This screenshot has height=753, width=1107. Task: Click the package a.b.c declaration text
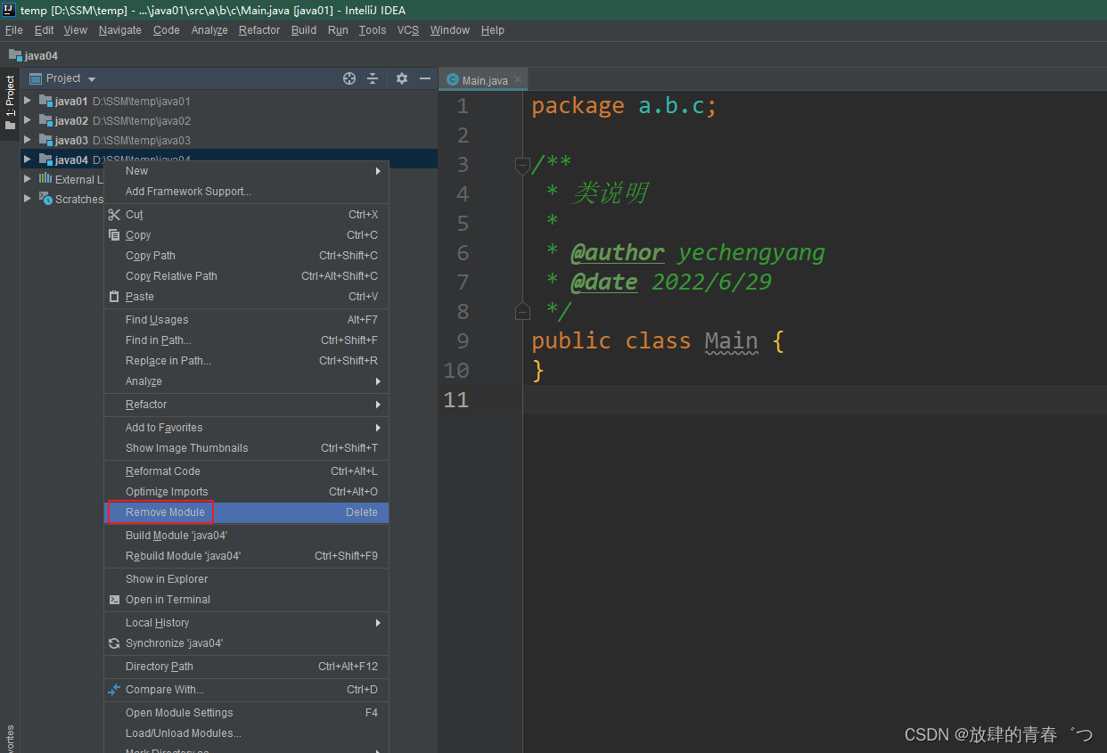(624, 106)
